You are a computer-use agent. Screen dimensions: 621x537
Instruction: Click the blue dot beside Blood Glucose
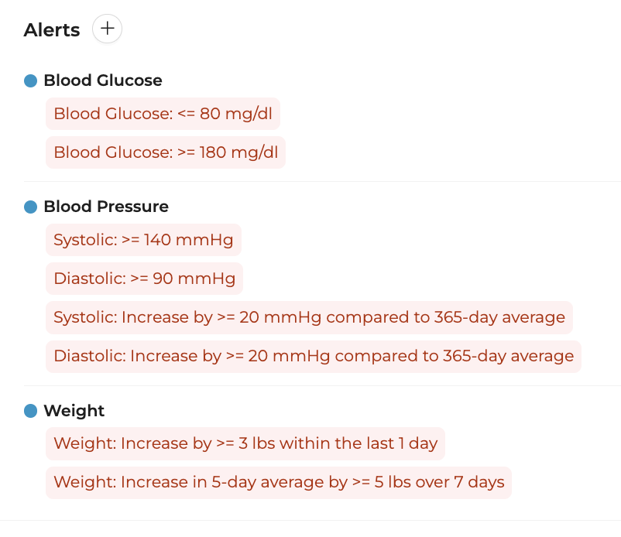(30, 80)
